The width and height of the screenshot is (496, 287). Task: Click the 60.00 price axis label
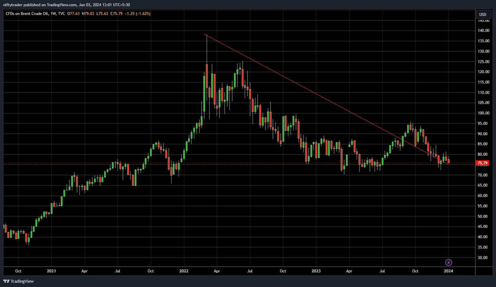tap(483, 196)
